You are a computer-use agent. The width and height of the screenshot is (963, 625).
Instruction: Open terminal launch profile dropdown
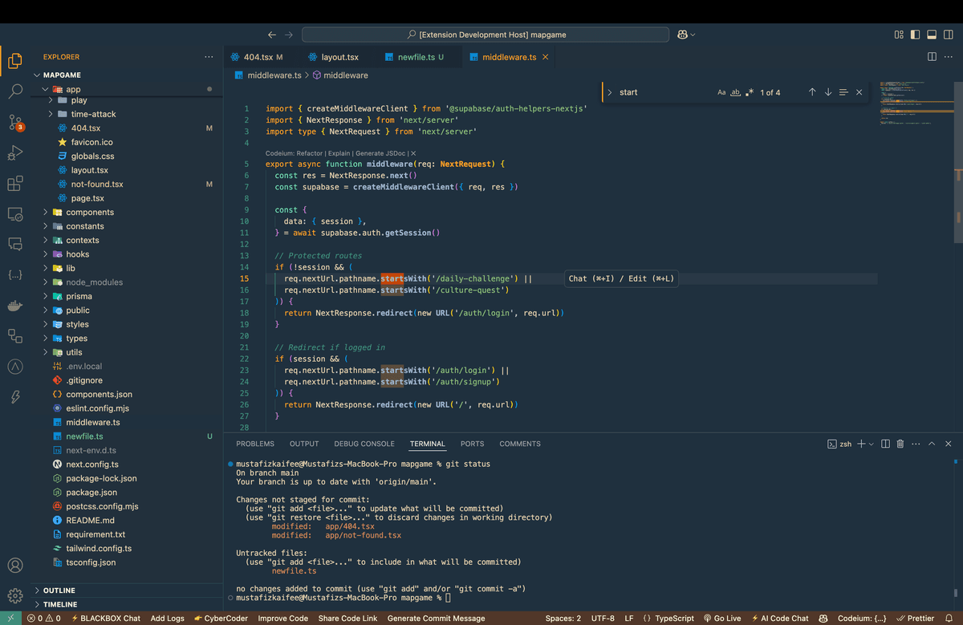click(x=872, y=444)
